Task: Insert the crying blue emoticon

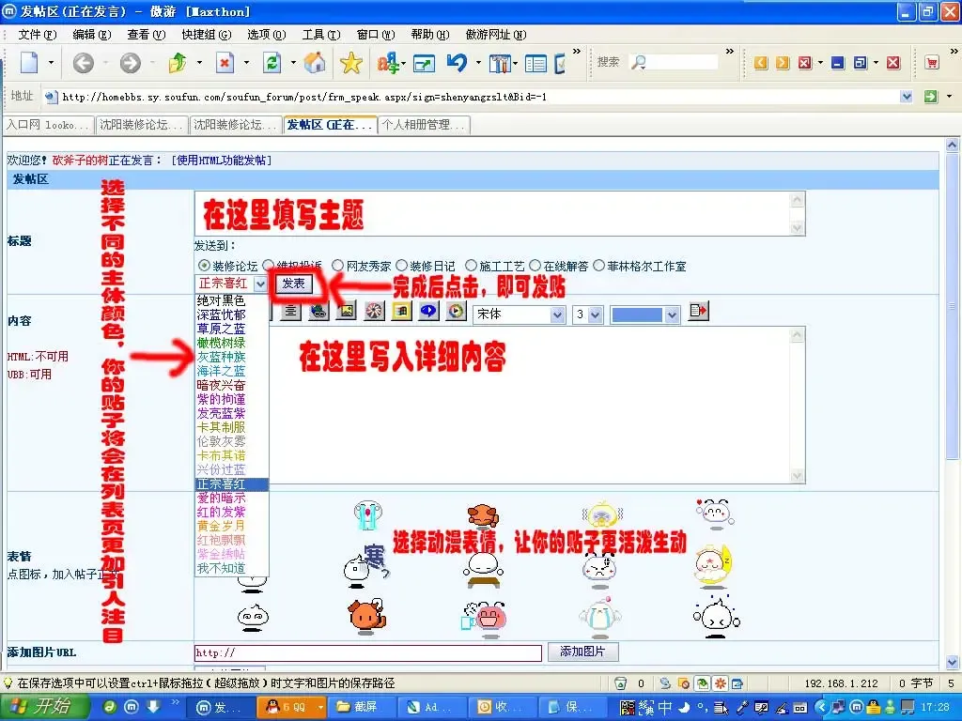Action: (x=368, y=515)
